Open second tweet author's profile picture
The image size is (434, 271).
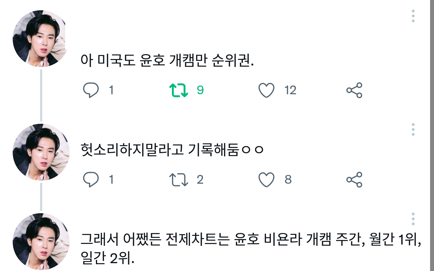[41, 152]
